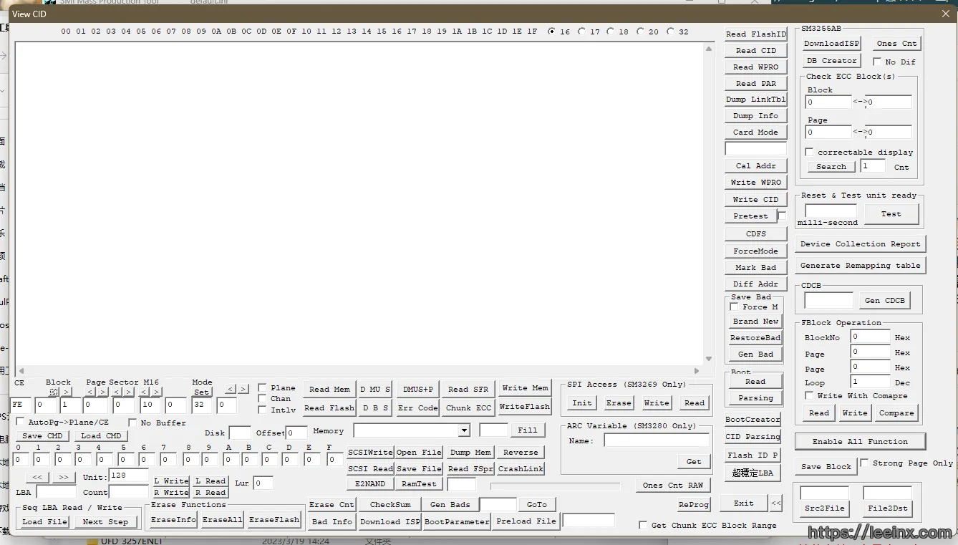Click the CE input field with FE

(x=21, y=405)
